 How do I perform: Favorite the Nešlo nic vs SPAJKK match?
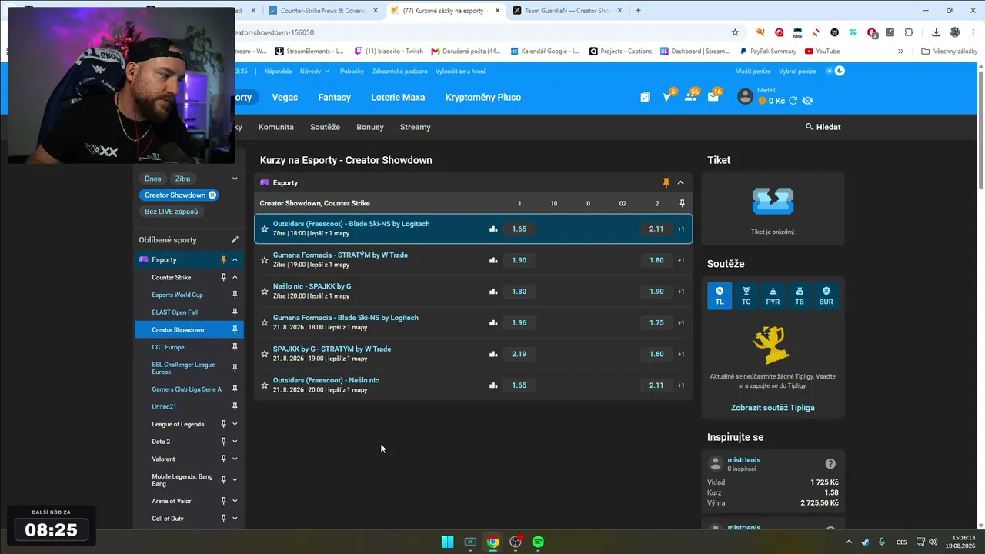(x=265, y=292)
